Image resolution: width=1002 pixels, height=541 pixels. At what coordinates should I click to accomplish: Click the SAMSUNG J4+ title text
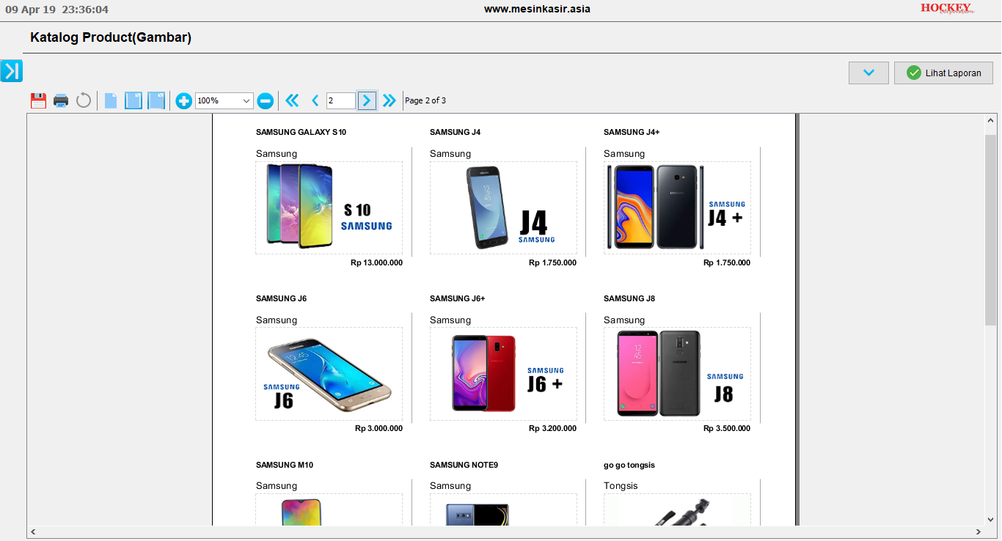pos(632,132)
